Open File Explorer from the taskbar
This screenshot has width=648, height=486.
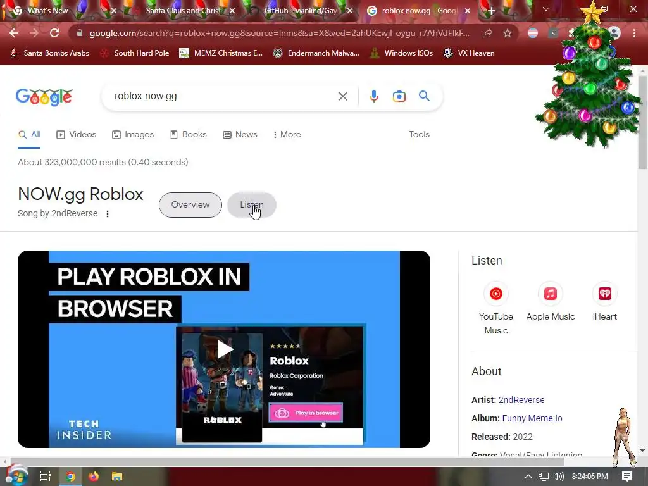117,477
